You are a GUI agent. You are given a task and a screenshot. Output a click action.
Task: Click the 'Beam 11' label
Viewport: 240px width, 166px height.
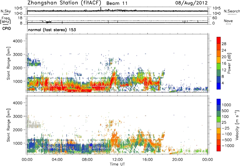[117, 3]
